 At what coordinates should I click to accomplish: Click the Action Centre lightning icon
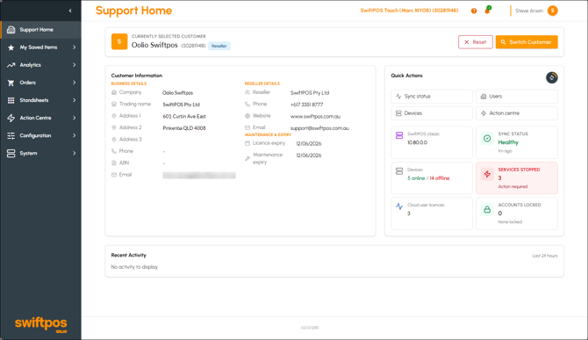coord(11,118)
